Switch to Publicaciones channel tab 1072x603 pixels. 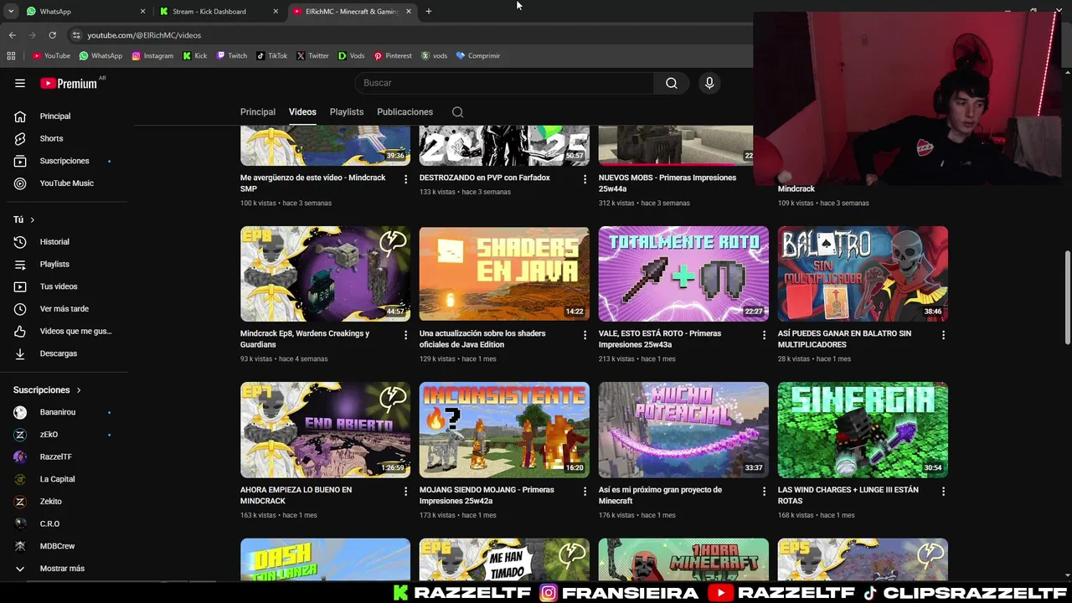click(x=405, y=112)
